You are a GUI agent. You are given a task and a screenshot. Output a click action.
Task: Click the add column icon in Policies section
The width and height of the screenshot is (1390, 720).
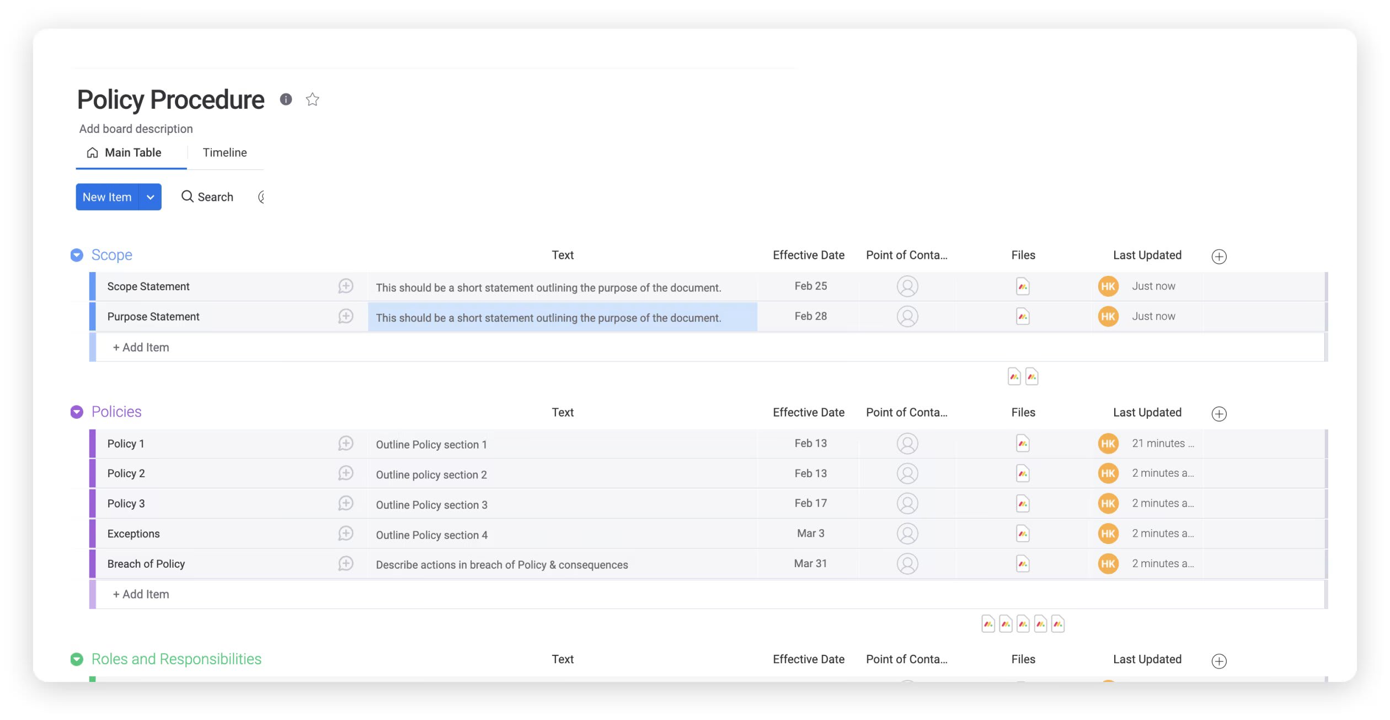[1219, 413]
